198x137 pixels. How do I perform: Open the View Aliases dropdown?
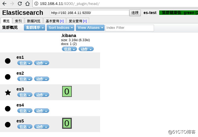pos(90,28)
